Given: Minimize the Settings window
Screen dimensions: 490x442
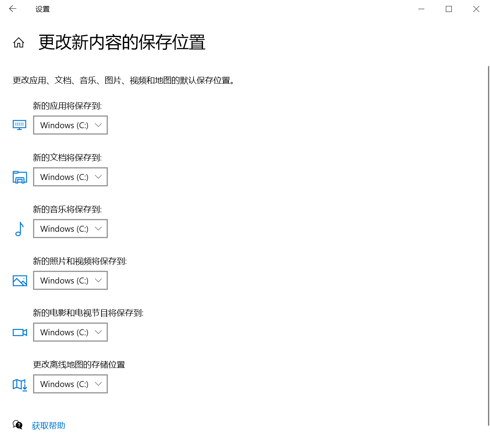Looking at the screenshot, I should pyautogui.click(x=422, y=9).
